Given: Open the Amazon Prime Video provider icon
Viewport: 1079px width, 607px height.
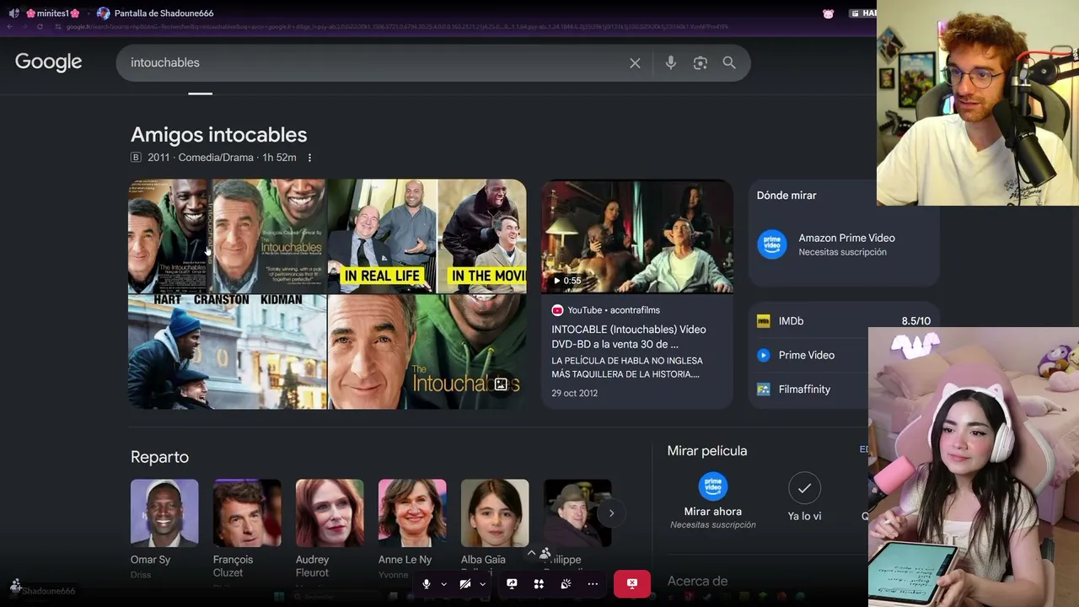Looking at the screenshot, I should 771,244.
